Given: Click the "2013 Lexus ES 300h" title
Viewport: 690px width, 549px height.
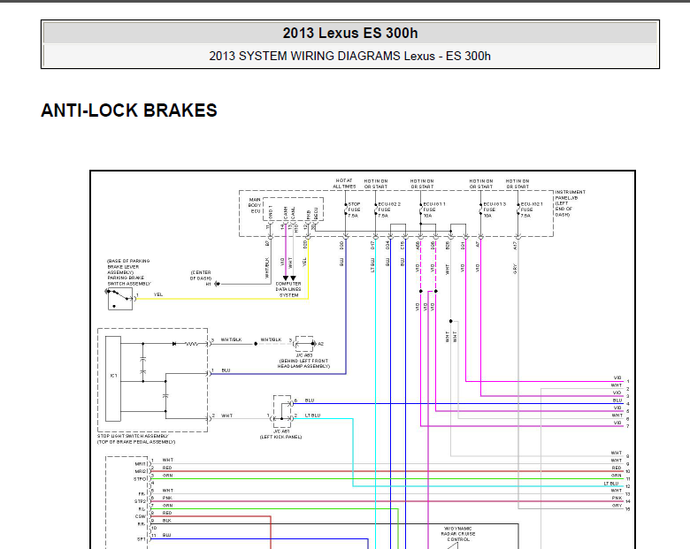Looking at the screenshot, I should [350, 34].
